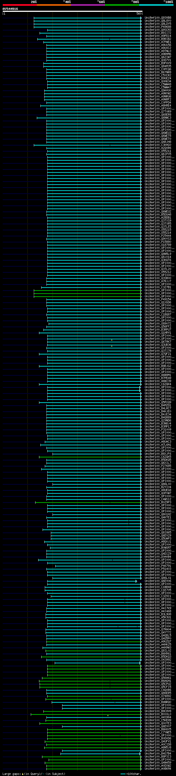Click the red ~20% identity legend segment
The width and height of the screenshot is (176, 776).
click(20, 5)
